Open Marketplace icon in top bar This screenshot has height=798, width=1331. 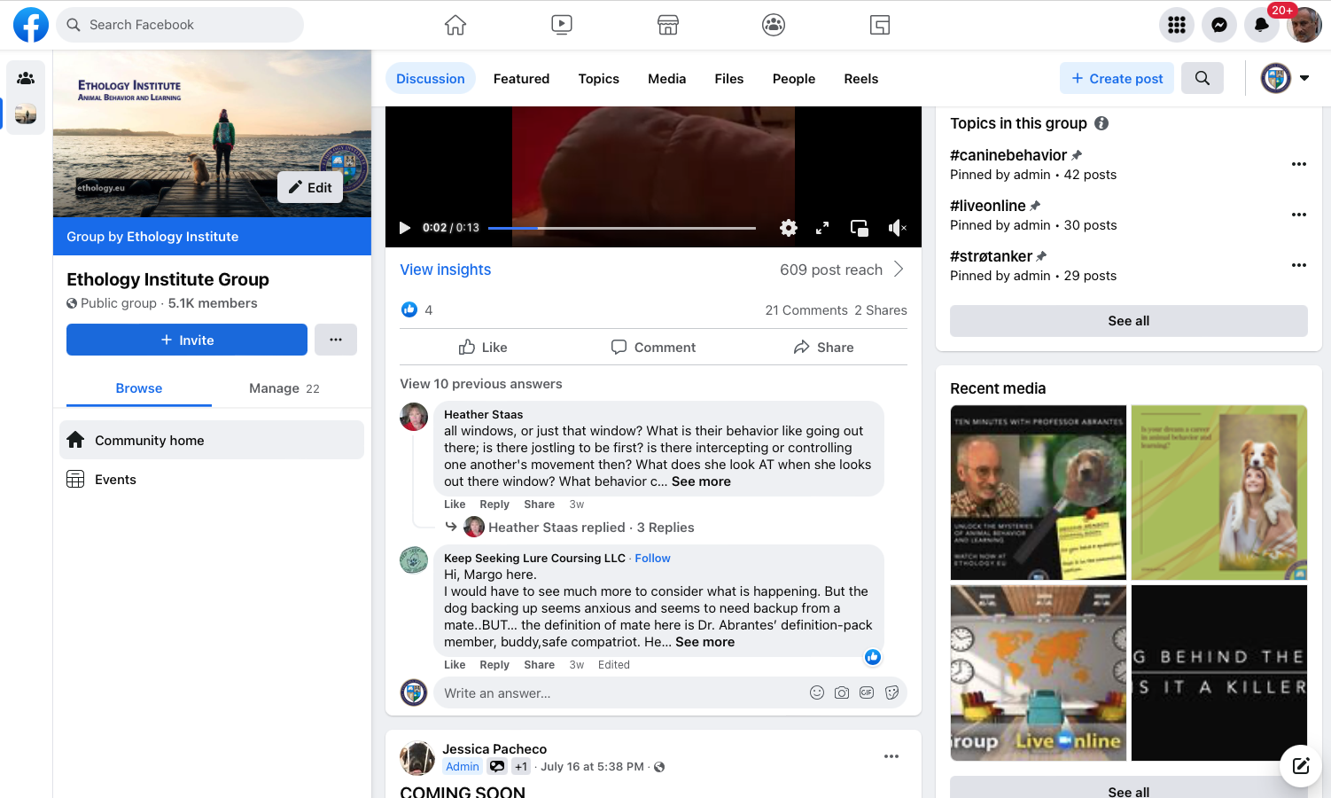[x=668, y=25]
